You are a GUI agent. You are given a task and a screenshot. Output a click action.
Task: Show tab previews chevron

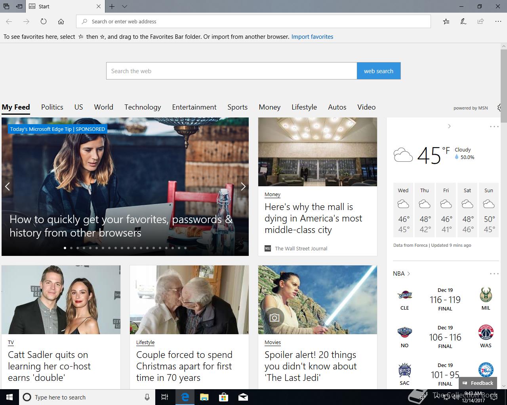[x=124, y=6]
